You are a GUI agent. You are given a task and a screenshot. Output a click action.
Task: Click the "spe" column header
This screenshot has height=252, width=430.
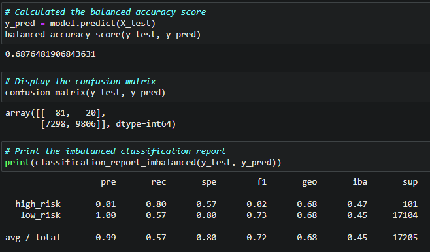coord(209,182)
